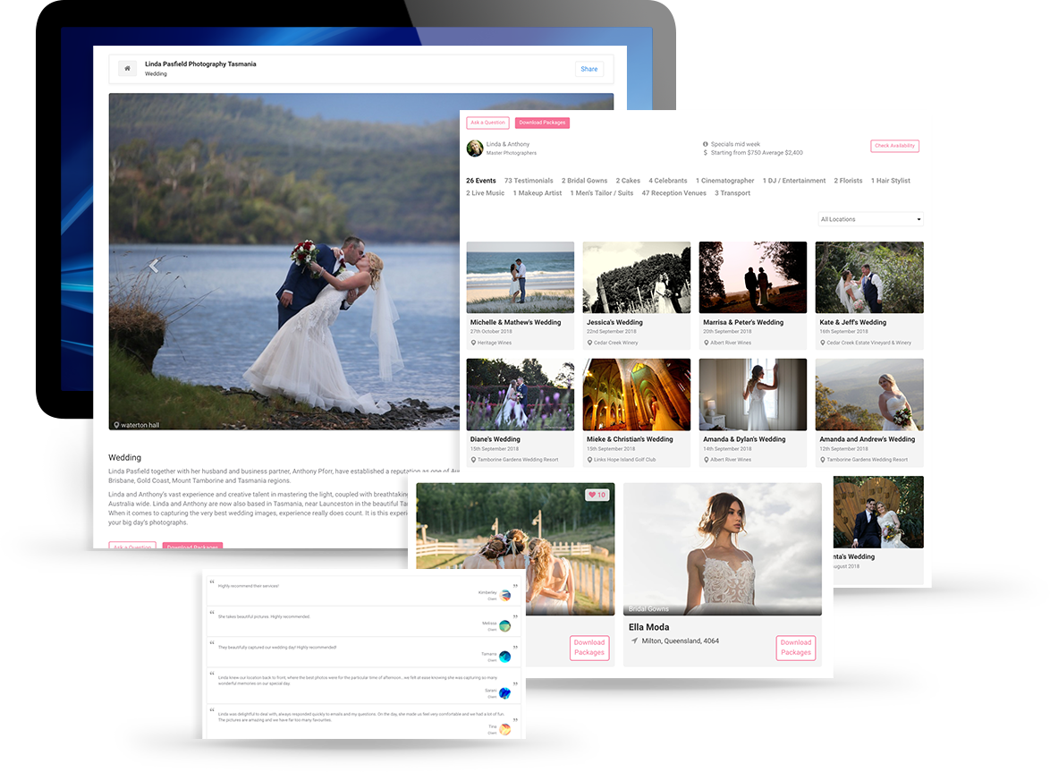Viewport: 1050px width, 772px height.
Task: Click the dollar icon beside Starting from $750
Action: click(x=705, y=153)
